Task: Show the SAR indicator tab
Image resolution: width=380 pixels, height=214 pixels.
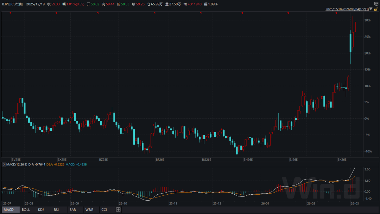Action: (72, 210)
